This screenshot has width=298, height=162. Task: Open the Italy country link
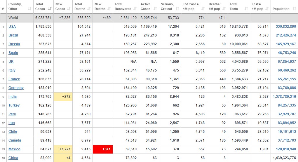12,70
